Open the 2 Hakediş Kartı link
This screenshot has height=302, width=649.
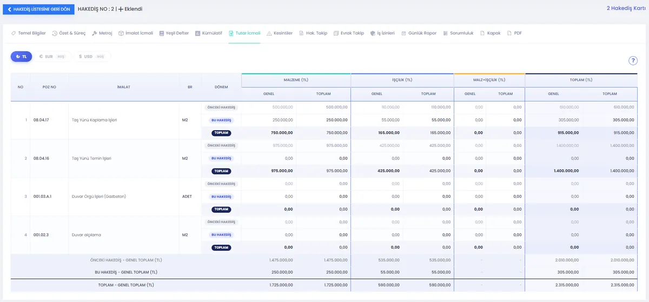coord(626,9)
